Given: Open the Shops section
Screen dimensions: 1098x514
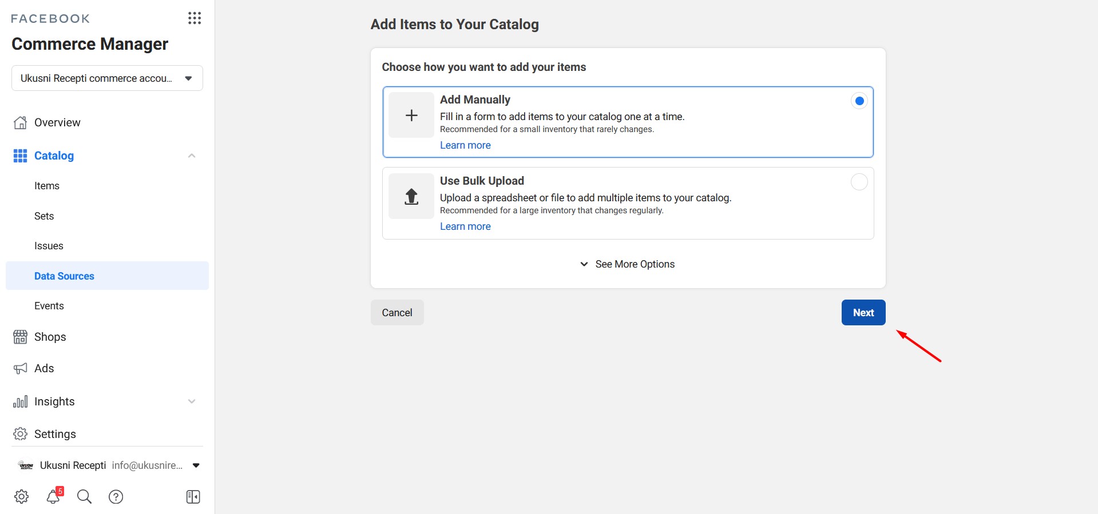Looking at the screenshot, I should pos(50,337).
